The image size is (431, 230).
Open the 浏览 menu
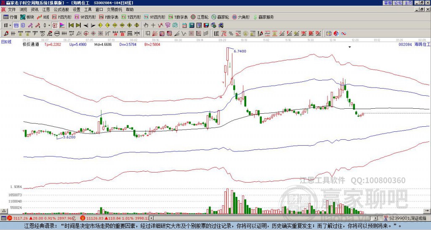(x=23, y=10)
